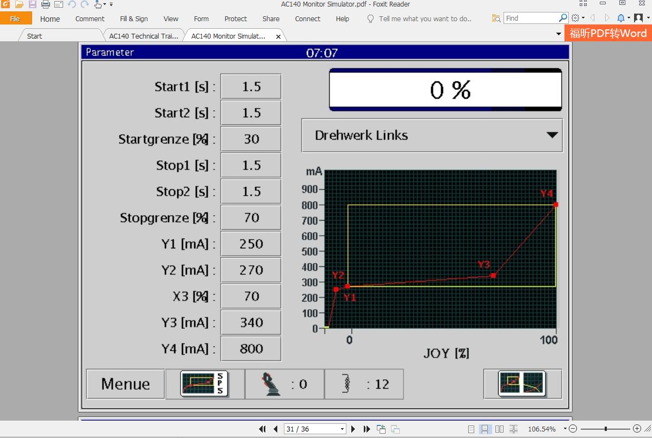Jump to the first page of the document
The image size is (652, 438).
tap(262, 429)
